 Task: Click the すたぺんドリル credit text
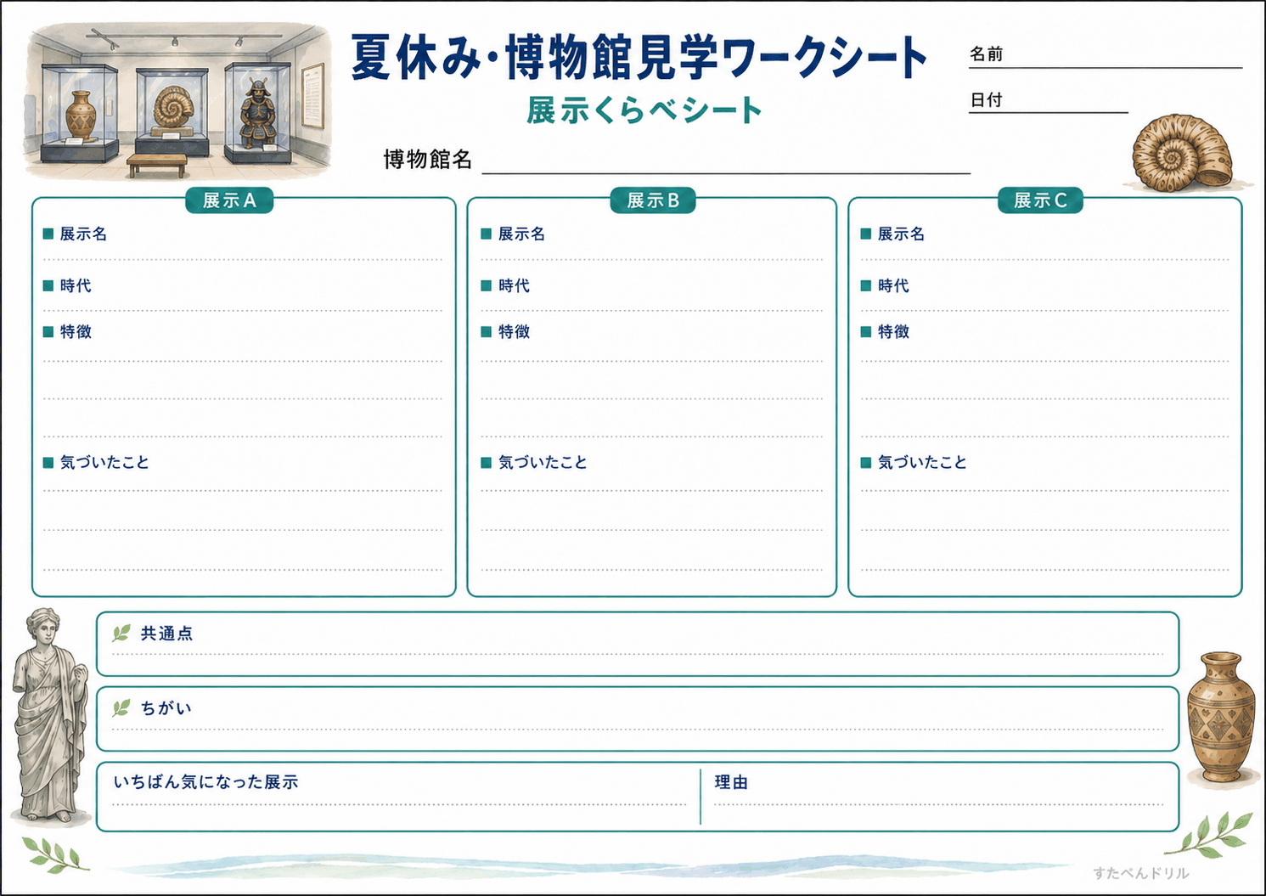(x=1141, y=872)
